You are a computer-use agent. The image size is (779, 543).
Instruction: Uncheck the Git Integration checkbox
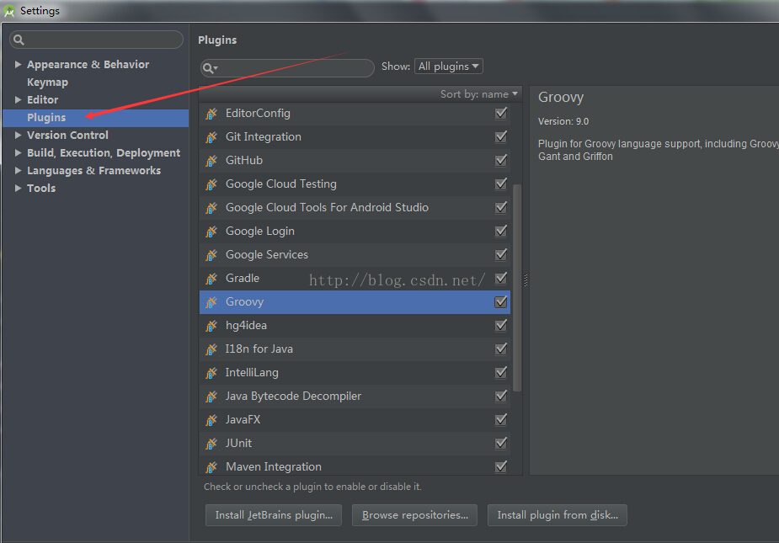pyautogui.click(x=501, y=136)
